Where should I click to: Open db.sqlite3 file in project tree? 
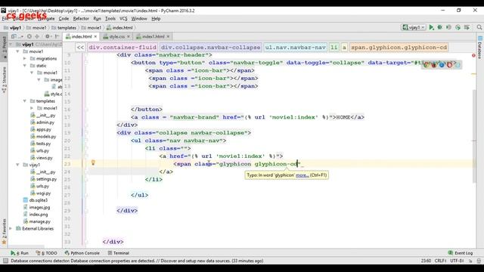click(x=36, y=200)
